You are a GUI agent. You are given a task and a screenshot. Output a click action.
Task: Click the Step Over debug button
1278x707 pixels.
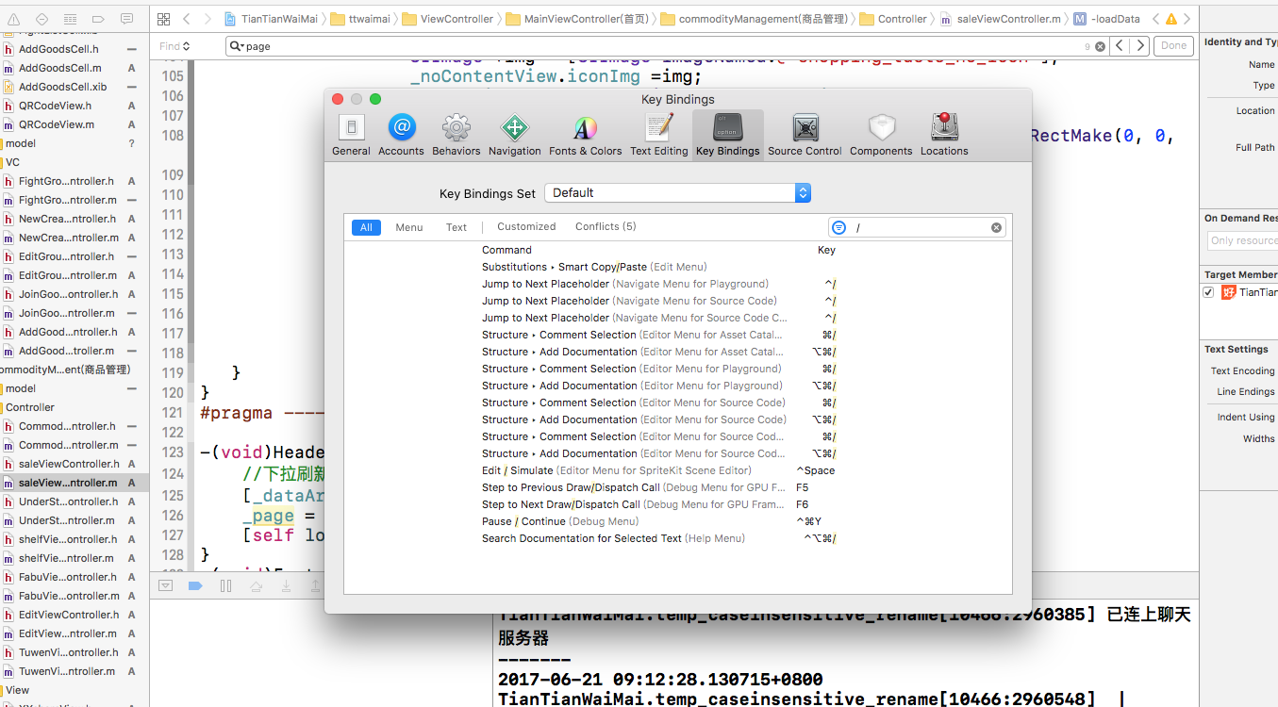coord(256,585)
